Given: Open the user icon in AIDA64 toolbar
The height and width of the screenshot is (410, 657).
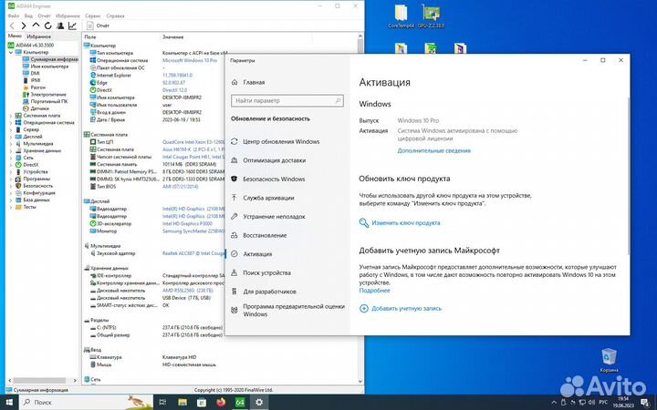Looking at the screenshot, I should 60,26.
